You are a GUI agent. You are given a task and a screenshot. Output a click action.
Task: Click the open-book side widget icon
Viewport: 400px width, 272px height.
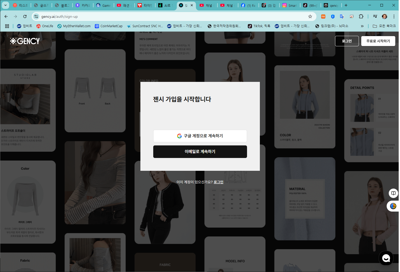click(393, 193)
